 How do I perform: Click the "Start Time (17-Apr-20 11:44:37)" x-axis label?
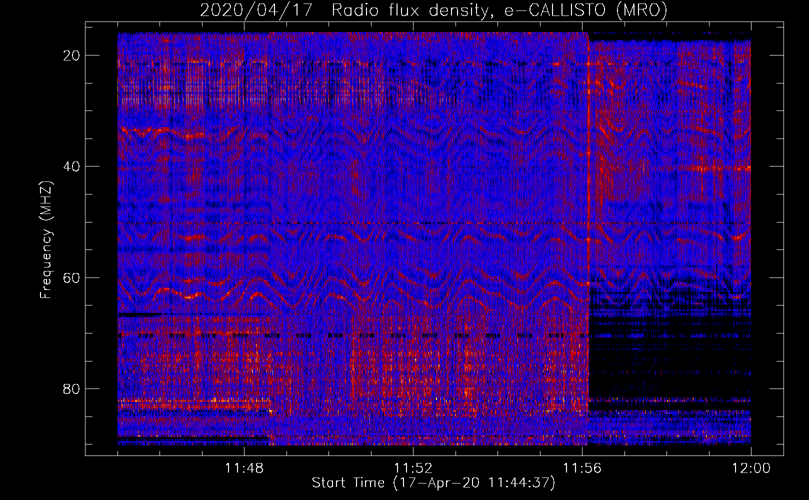[433, 483]
